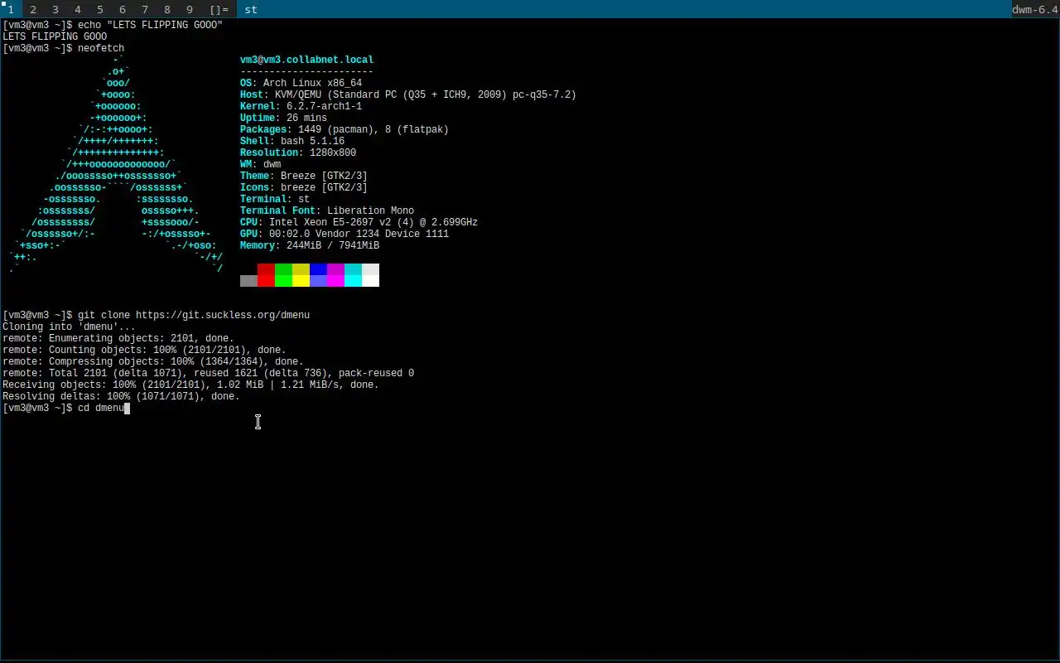The image size is (1060, 663).
Task: Click the 'st' window title in bar
Action: 251,9
